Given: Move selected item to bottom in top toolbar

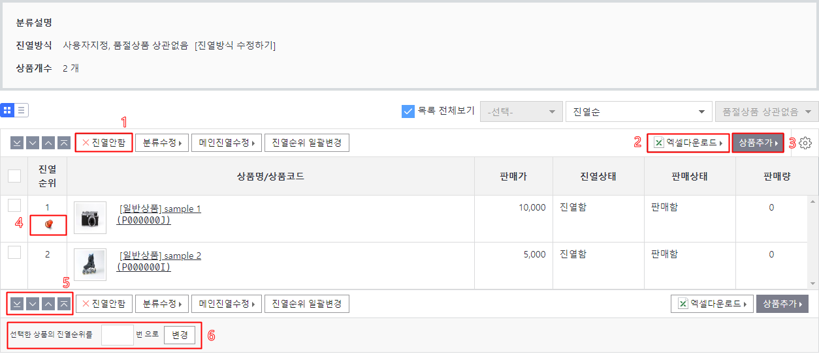Looking at the screenshot, I should point(17,143).
